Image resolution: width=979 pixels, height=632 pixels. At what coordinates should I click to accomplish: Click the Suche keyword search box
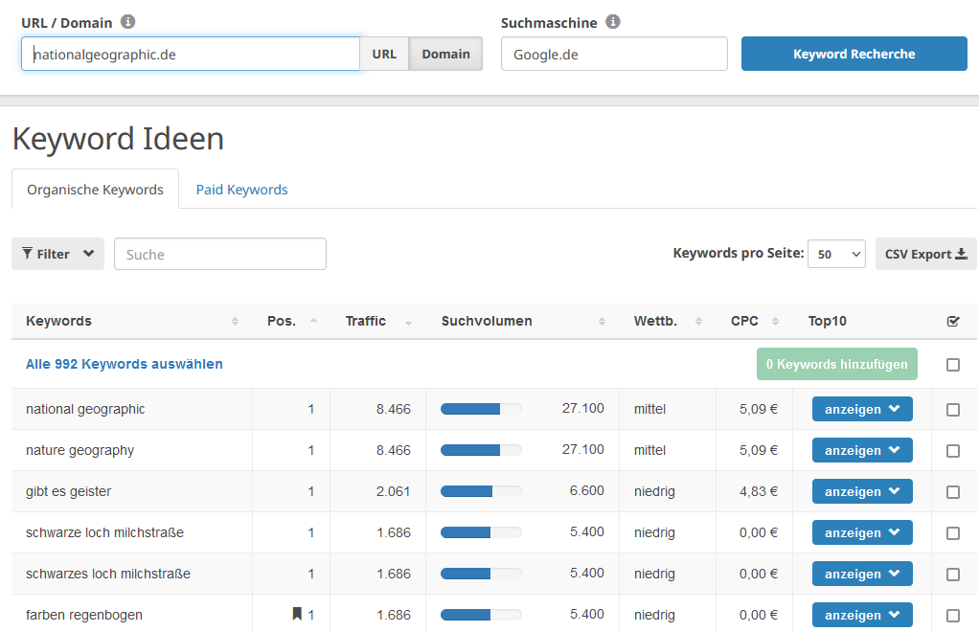tap(219, 254)
